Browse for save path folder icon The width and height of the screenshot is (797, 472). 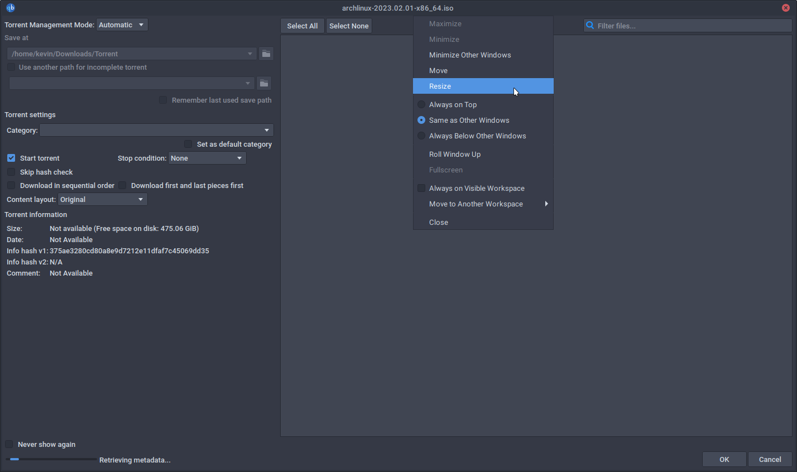pos(266,54)
